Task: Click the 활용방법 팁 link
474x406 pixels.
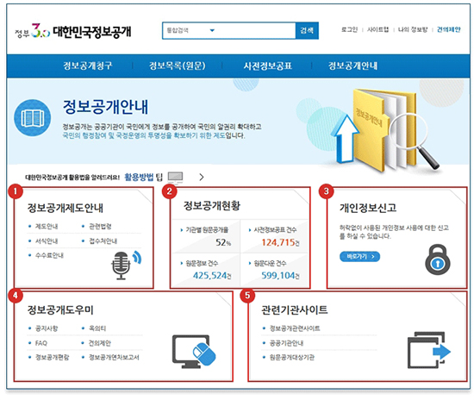Action: (x=143, y=178)
